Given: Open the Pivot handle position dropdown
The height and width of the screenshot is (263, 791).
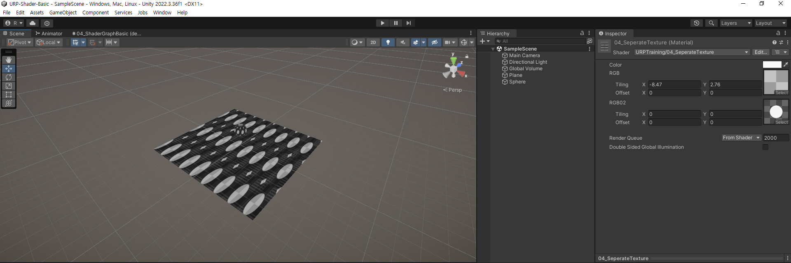Looking at the screenshot, I should 20,42.
